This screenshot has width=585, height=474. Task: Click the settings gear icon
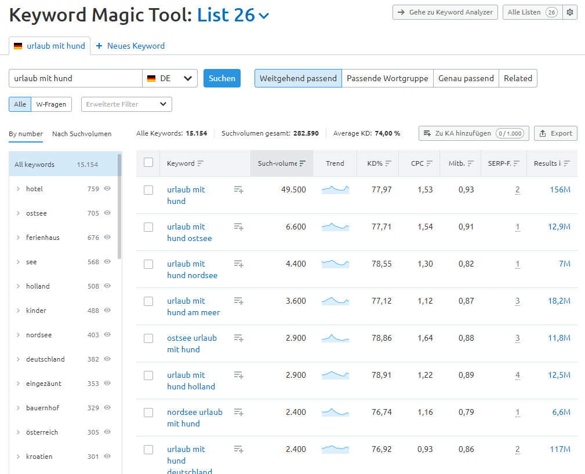coord(571,12)
